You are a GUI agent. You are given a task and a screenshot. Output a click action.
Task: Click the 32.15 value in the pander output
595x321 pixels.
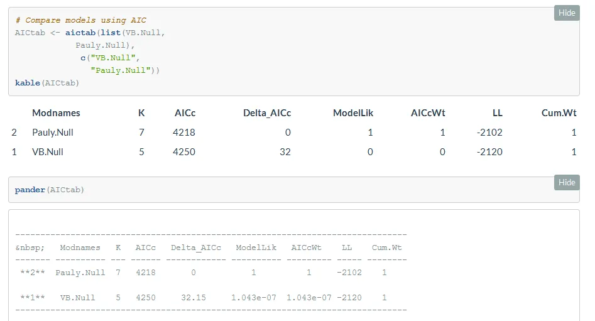coord(194,297)
